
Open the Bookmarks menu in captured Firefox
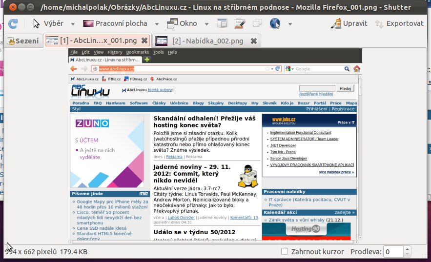(x=138, y=52)
